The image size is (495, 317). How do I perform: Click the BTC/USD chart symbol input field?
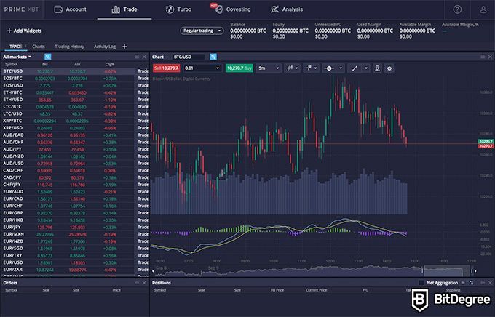click(x=189, y=57)
